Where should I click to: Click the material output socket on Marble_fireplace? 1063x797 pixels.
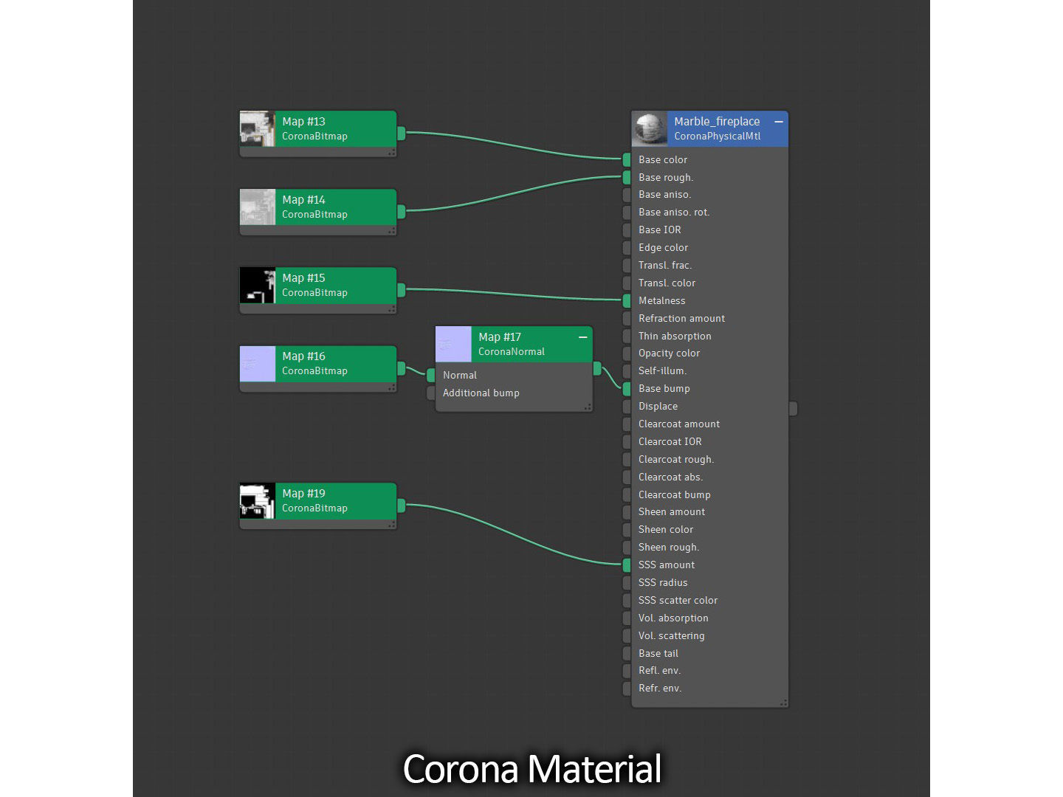click(x=793, y=409)
